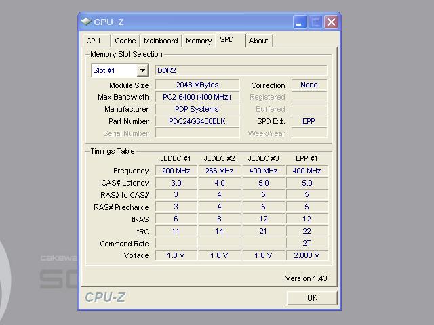Select the part number PDC24G6400ELK
This screenshot has width=434, height=325.
pyautogui.click(x=197, y=121)
